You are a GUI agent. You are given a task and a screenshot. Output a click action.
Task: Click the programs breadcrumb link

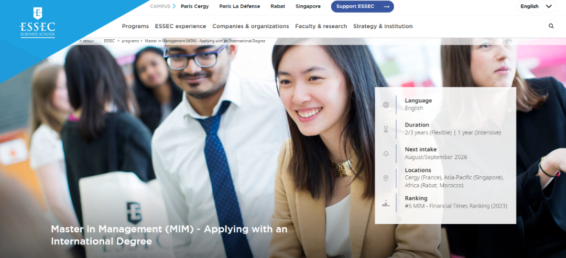130,41
